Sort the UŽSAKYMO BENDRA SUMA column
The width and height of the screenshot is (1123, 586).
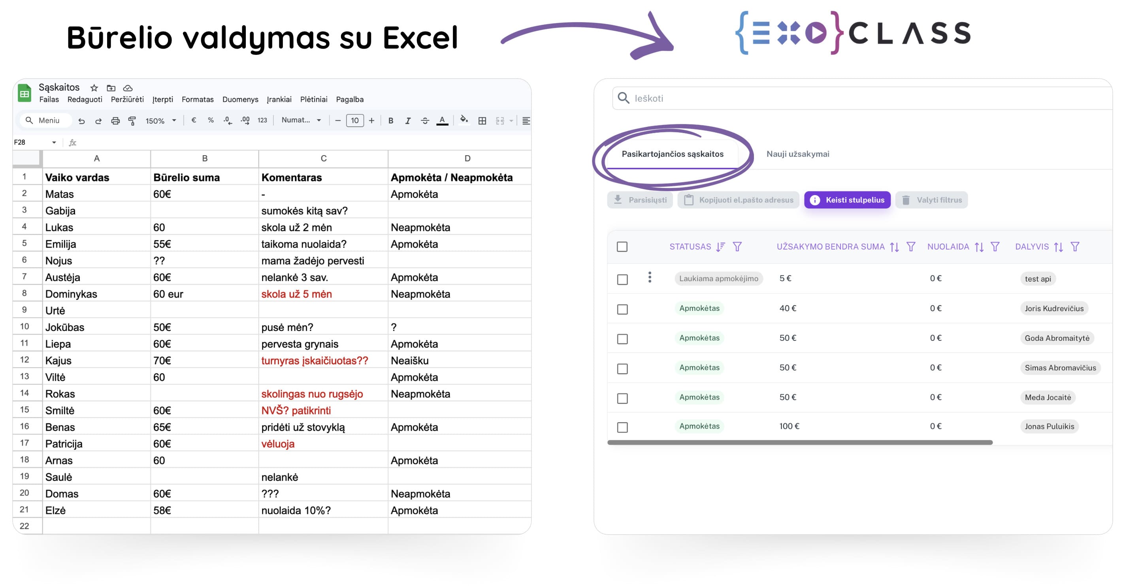pyautogui.click(x=895, y=247)
